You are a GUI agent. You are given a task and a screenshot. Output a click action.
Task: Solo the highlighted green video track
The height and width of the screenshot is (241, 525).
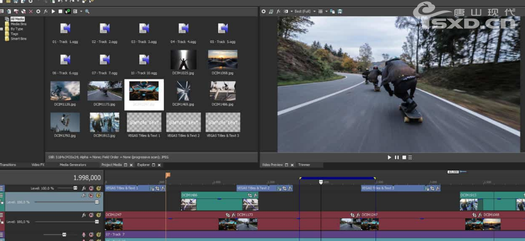coord(98,195)
